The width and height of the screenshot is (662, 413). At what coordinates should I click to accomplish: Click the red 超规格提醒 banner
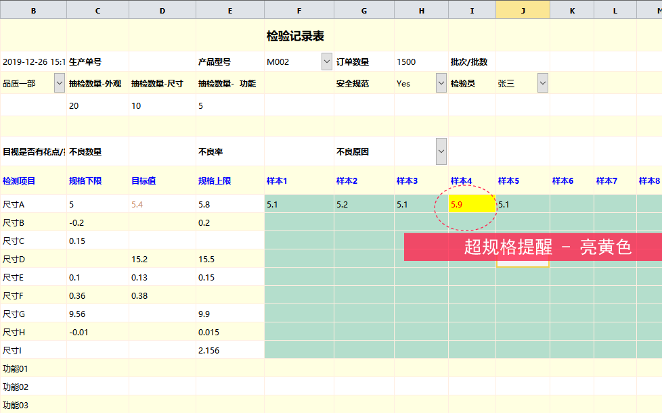(x=533, y=247)
